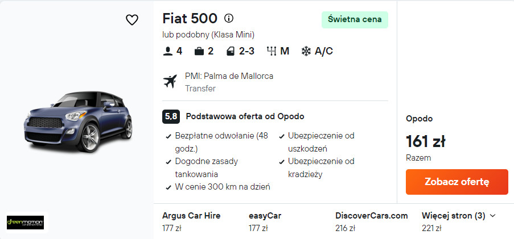Click the air conditioning snowflake icon
The height and width of the screenshot is (239, 514).
(x=306, y=51)
